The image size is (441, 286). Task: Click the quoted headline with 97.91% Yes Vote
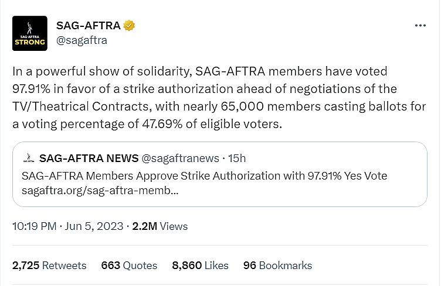click(x=204, y=176)
